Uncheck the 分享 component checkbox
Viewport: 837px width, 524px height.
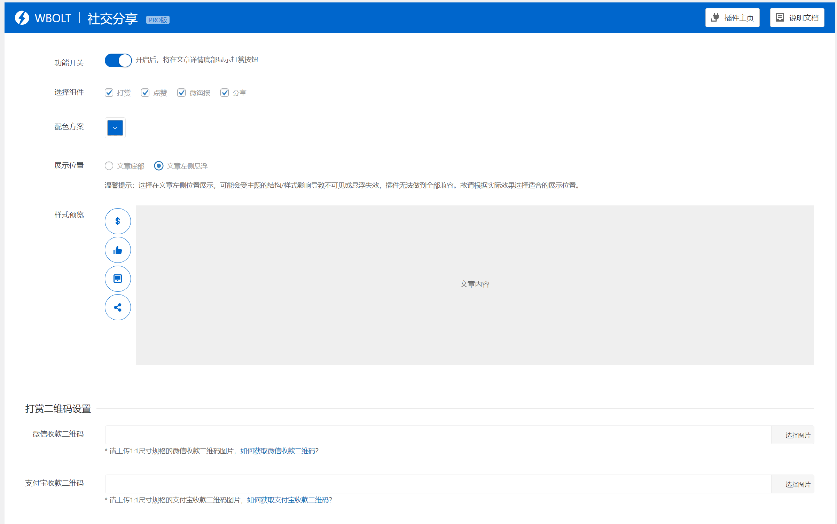pos(225,93)
